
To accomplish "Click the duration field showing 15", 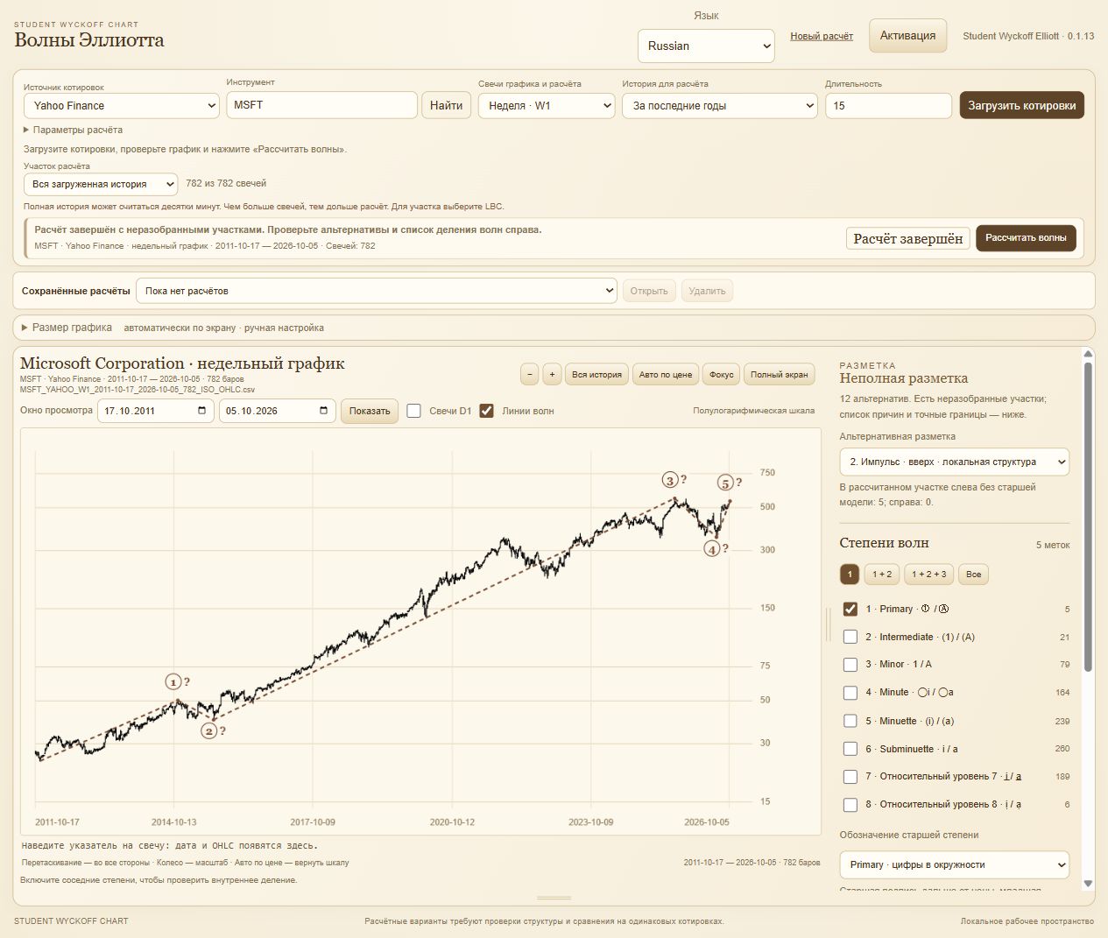I will tap(888, 106).
